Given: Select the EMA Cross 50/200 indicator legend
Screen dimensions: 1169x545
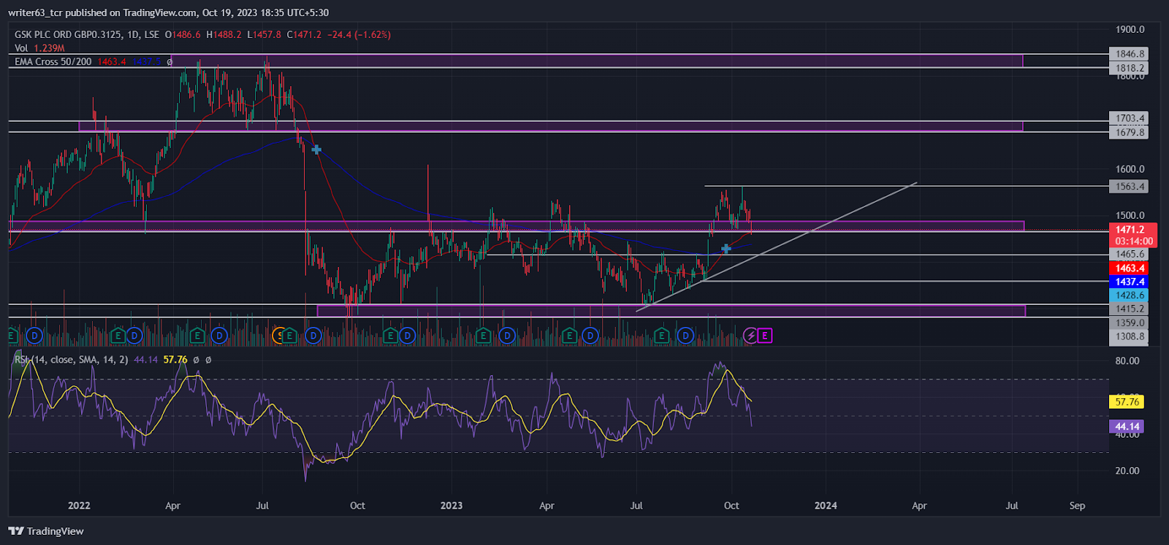Looking at the screenshot, I should (53, 62).
